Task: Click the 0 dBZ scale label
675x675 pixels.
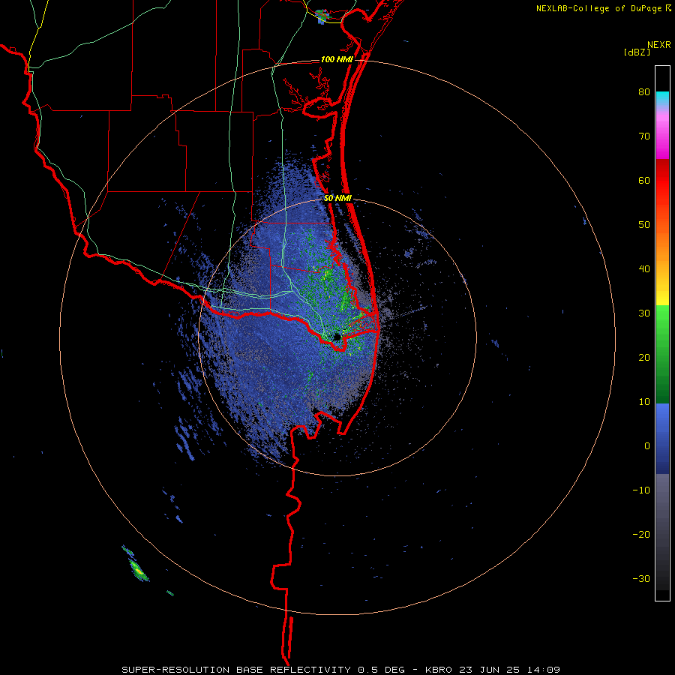Action: coord(647,446)
